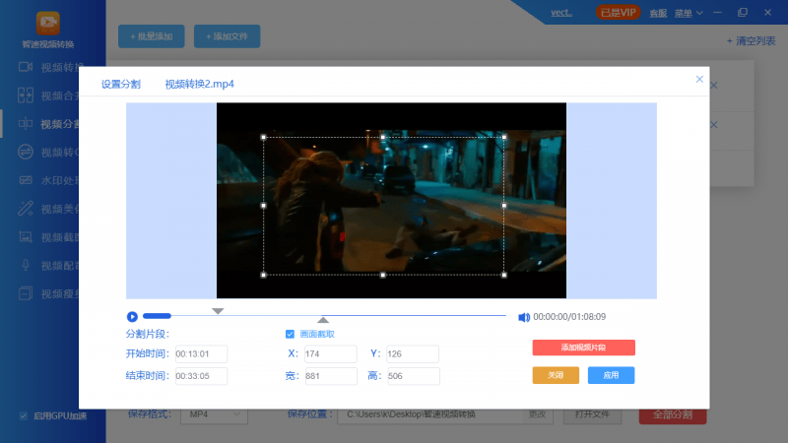Click the 水印处理 watermark icon in sidebar
The height and width of the screenshot is (443, 788).
click(x=26, y=181)
